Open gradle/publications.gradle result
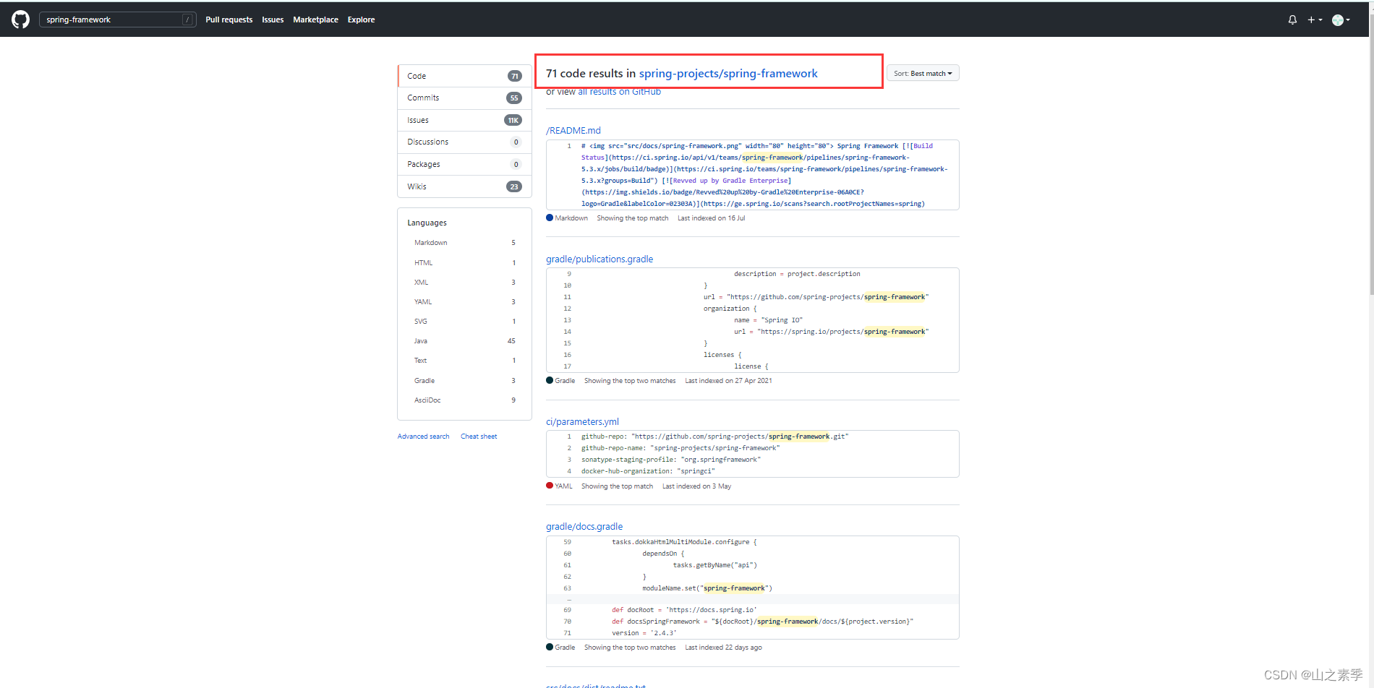 pos(599,259)
